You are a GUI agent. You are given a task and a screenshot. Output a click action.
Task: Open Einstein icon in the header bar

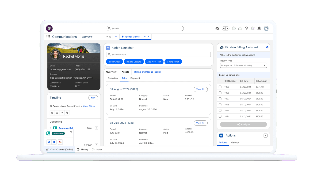point(217,28)
